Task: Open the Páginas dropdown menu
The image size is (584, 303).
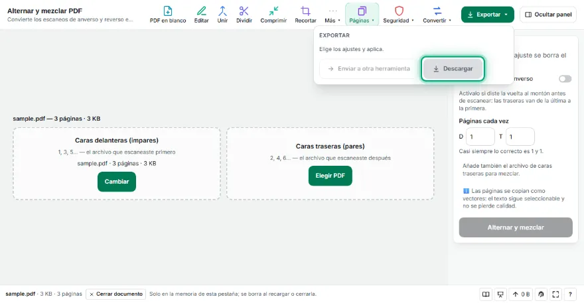Action: click(362, 15)
